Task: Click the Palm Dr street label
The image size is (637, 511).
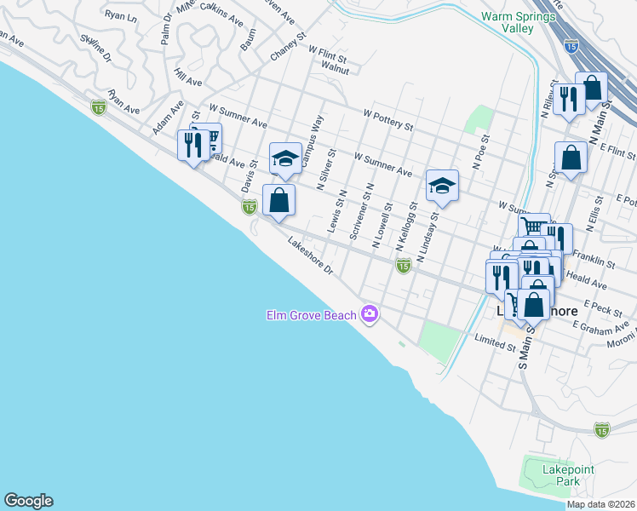Action: pos(167,29)
